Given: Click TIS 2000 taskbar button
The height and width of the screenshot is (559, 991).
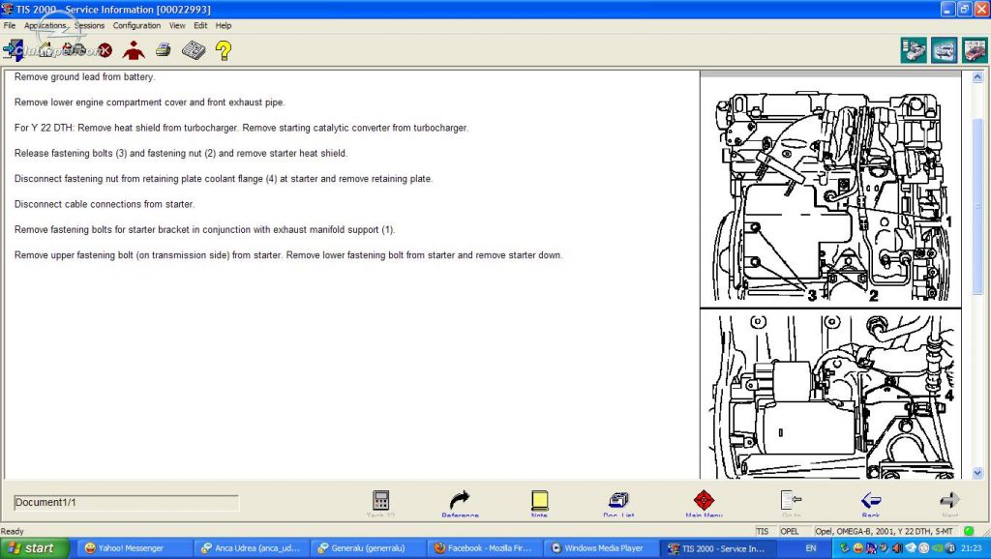Looking at the screenshot, I should (718, 548).
